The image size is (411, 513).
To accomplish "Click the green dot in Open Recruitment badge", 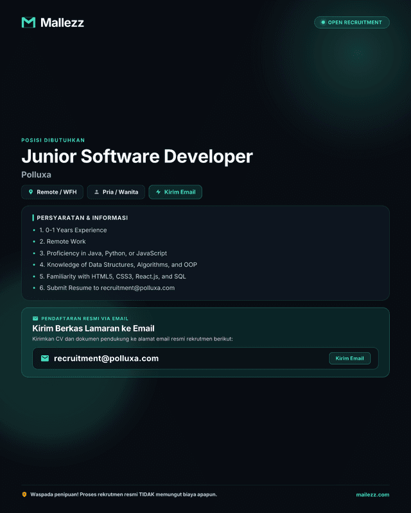I will tap(323, 22).
